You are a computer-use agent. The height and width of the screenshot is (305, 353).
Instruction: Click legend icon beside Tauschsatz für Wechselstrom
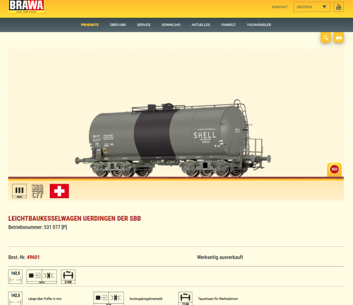[x=185, y=298]
